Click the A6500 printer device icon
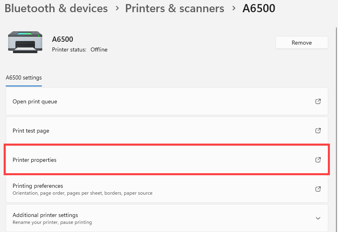Viewport: 338px width, 232px height. click(x=25, y=42)
